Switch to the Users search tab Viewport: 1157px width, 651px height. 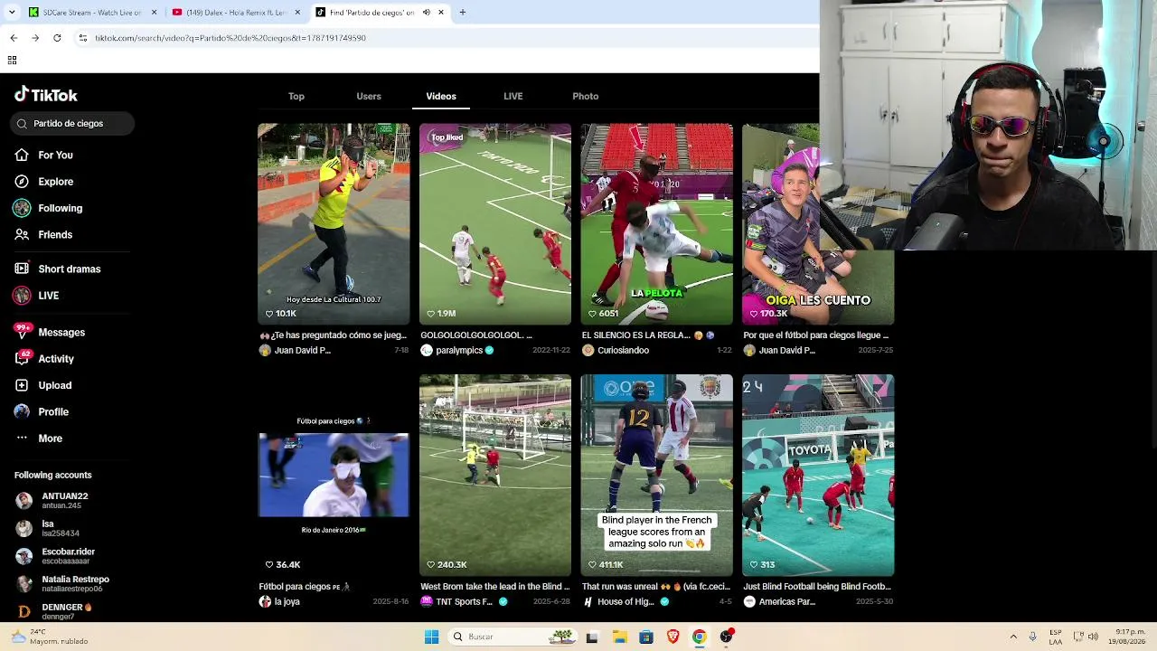point(369,97)
